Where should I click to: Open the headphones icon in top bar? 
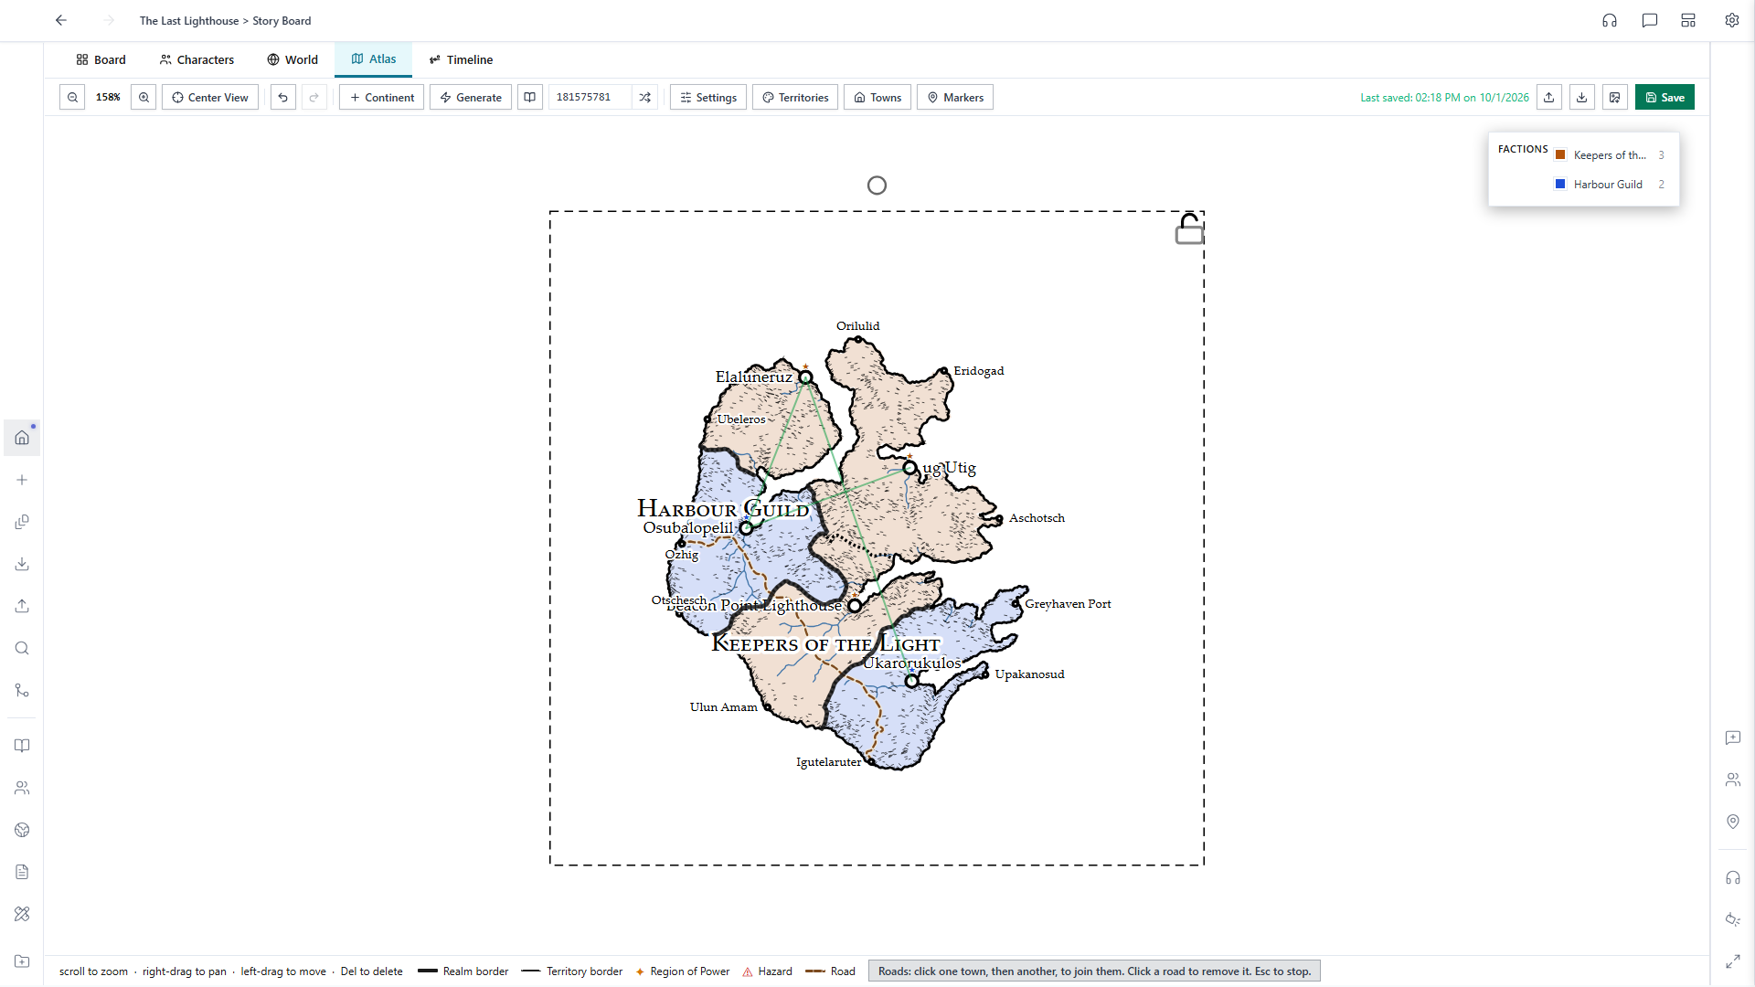(x=1610, y=20)
